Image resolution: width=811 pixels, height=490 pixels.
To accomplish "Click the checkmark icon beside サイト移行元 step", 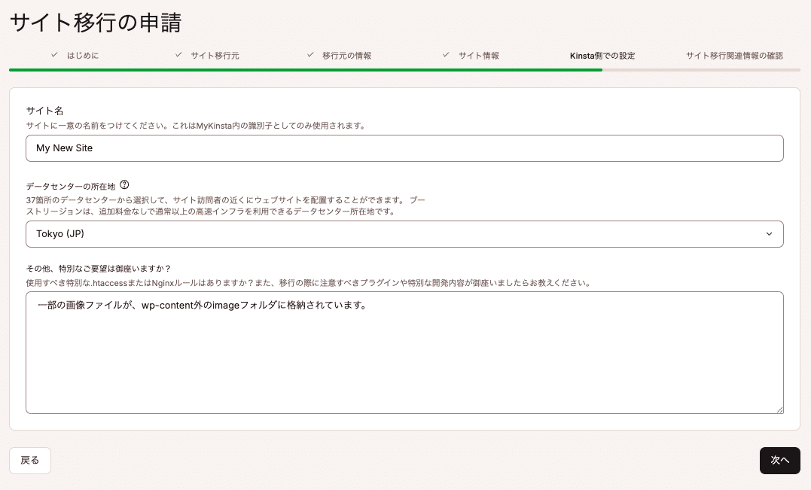I will coord(178,55).
